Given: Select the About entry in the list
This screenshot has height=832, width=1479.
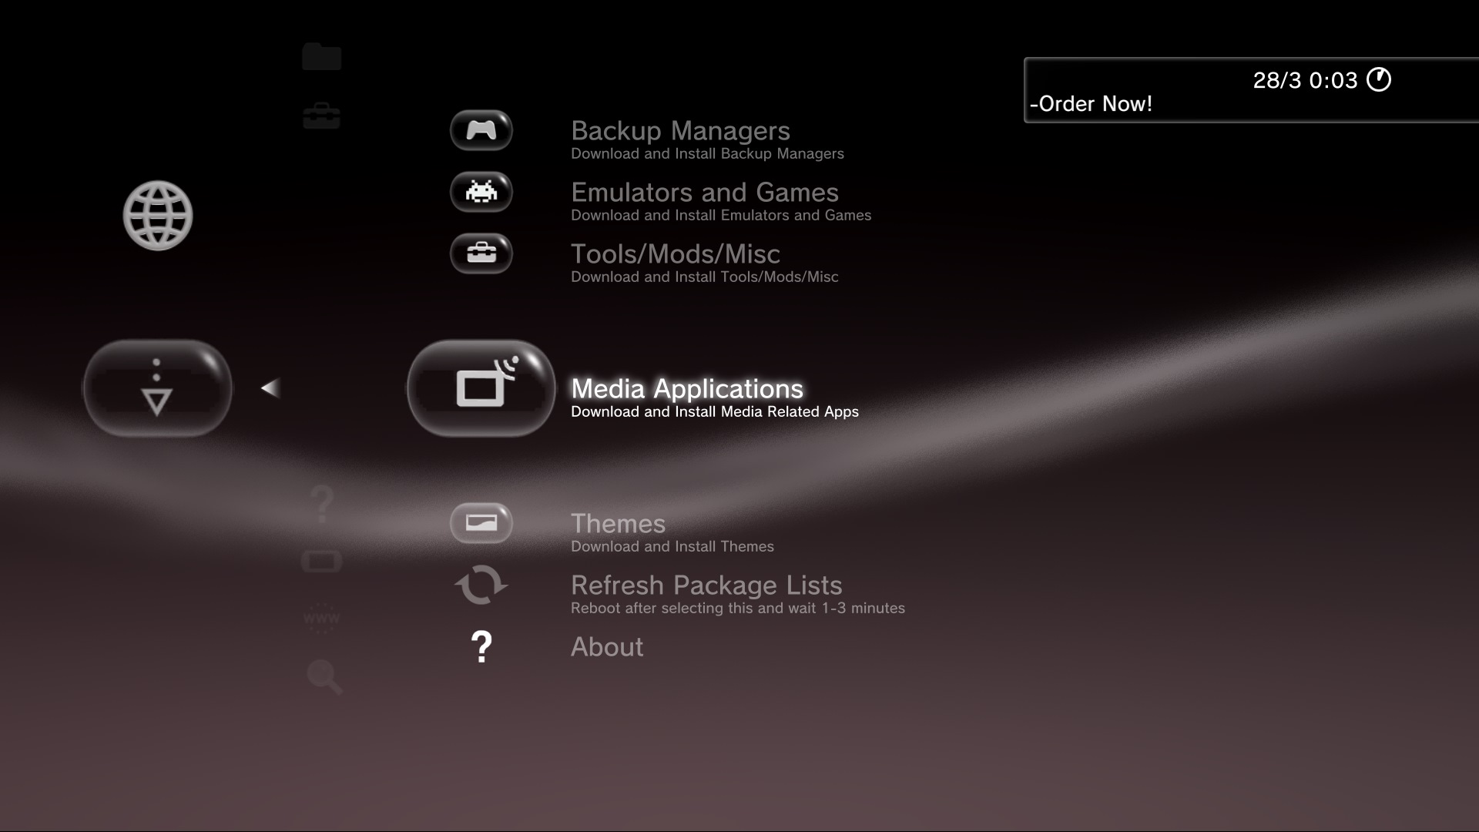Looking at the screenshot, I should click(606, 647).
